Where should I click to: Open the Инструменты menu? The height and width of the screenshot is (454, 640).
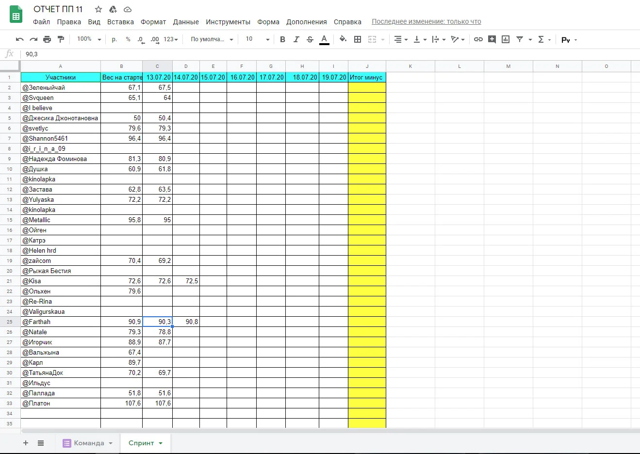[x=228, y=22]
